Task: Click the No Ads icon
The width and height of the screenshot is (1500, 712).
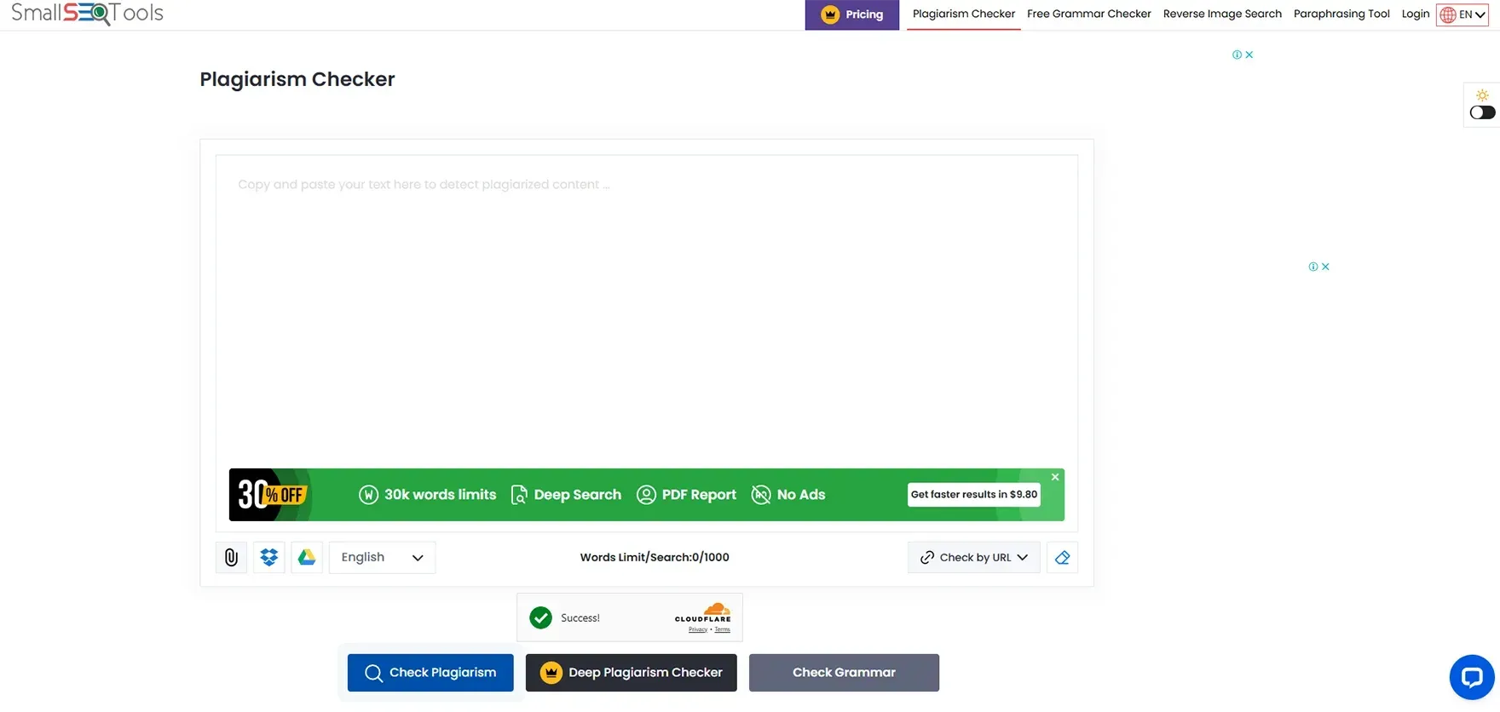Action: click(761, 495)
